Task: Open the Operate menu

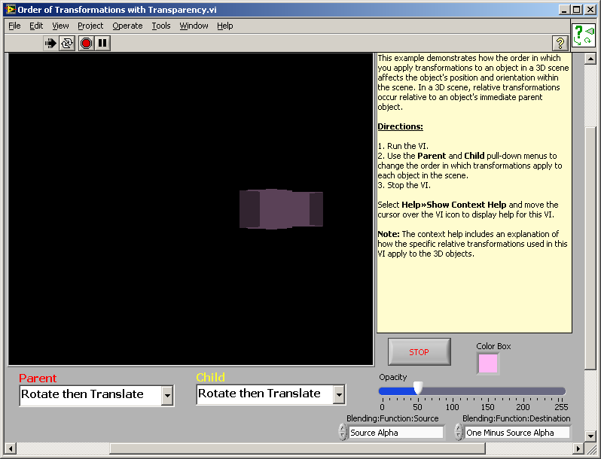Action: [127, 26]
